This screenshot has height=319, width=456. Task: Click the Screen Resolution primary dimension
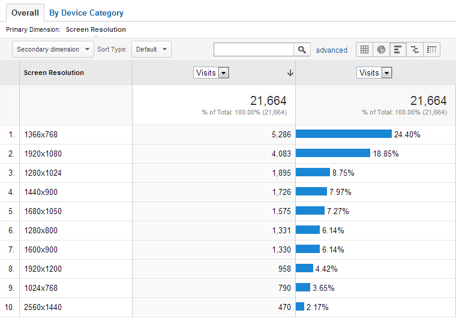point(95,29)
